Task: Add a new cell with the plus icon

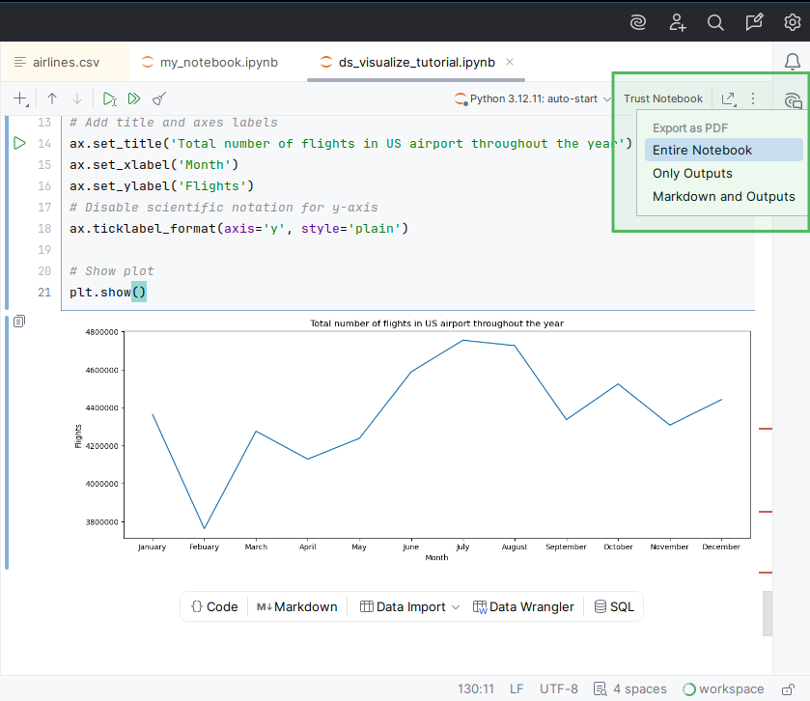Action: point(20,98)
